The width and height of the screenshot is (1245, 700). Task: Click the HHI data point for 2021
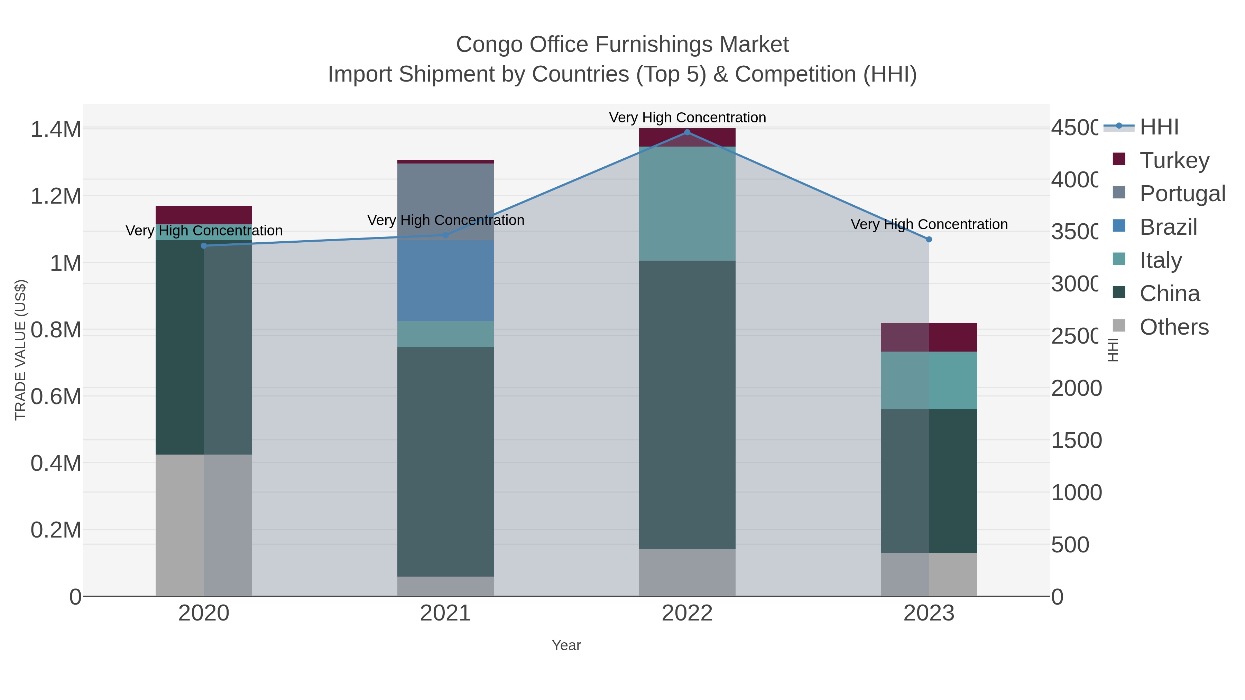click(446, 235)
